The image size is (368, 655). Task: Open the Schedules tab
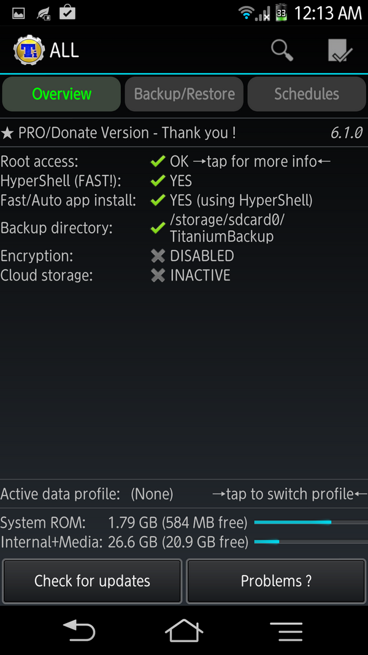point(306,93)
